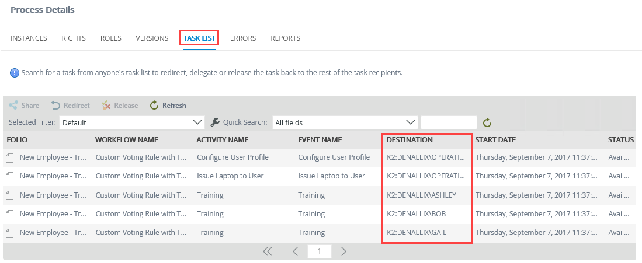Select document icon of BOB task row
Image resolution: width=642 pixels, height=263 pixels.
pos(11,214)
